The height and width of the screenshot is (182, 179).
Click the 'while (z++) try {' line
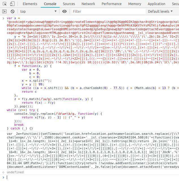(x=23, y=110)
